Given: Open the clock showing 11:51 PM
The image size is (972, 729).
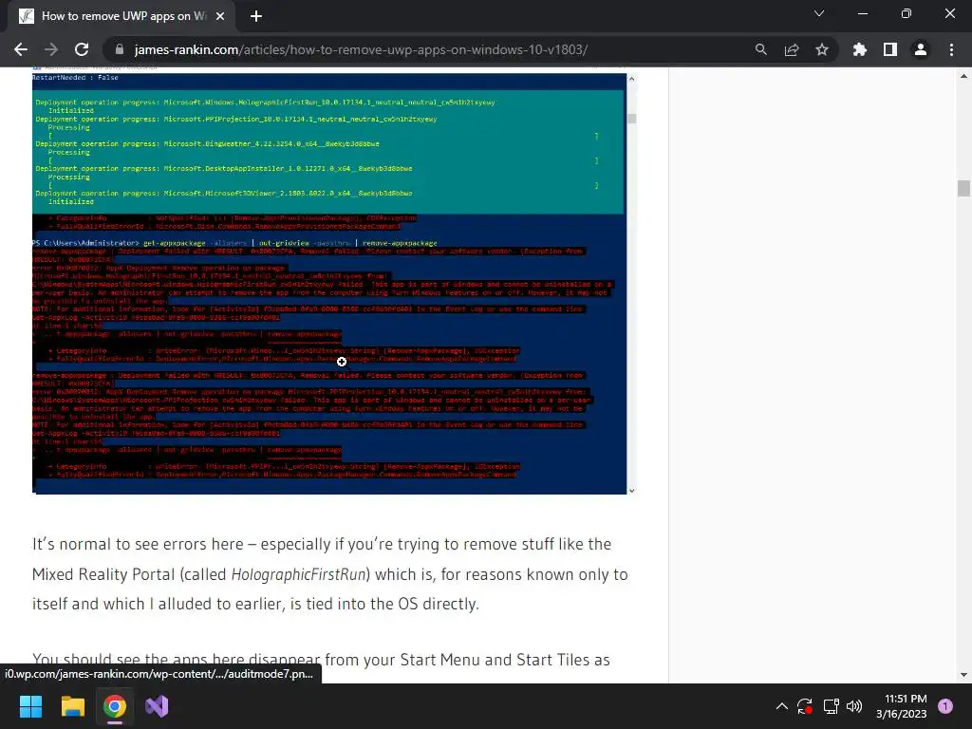Looking at the screenshot, I should point(902,706).
